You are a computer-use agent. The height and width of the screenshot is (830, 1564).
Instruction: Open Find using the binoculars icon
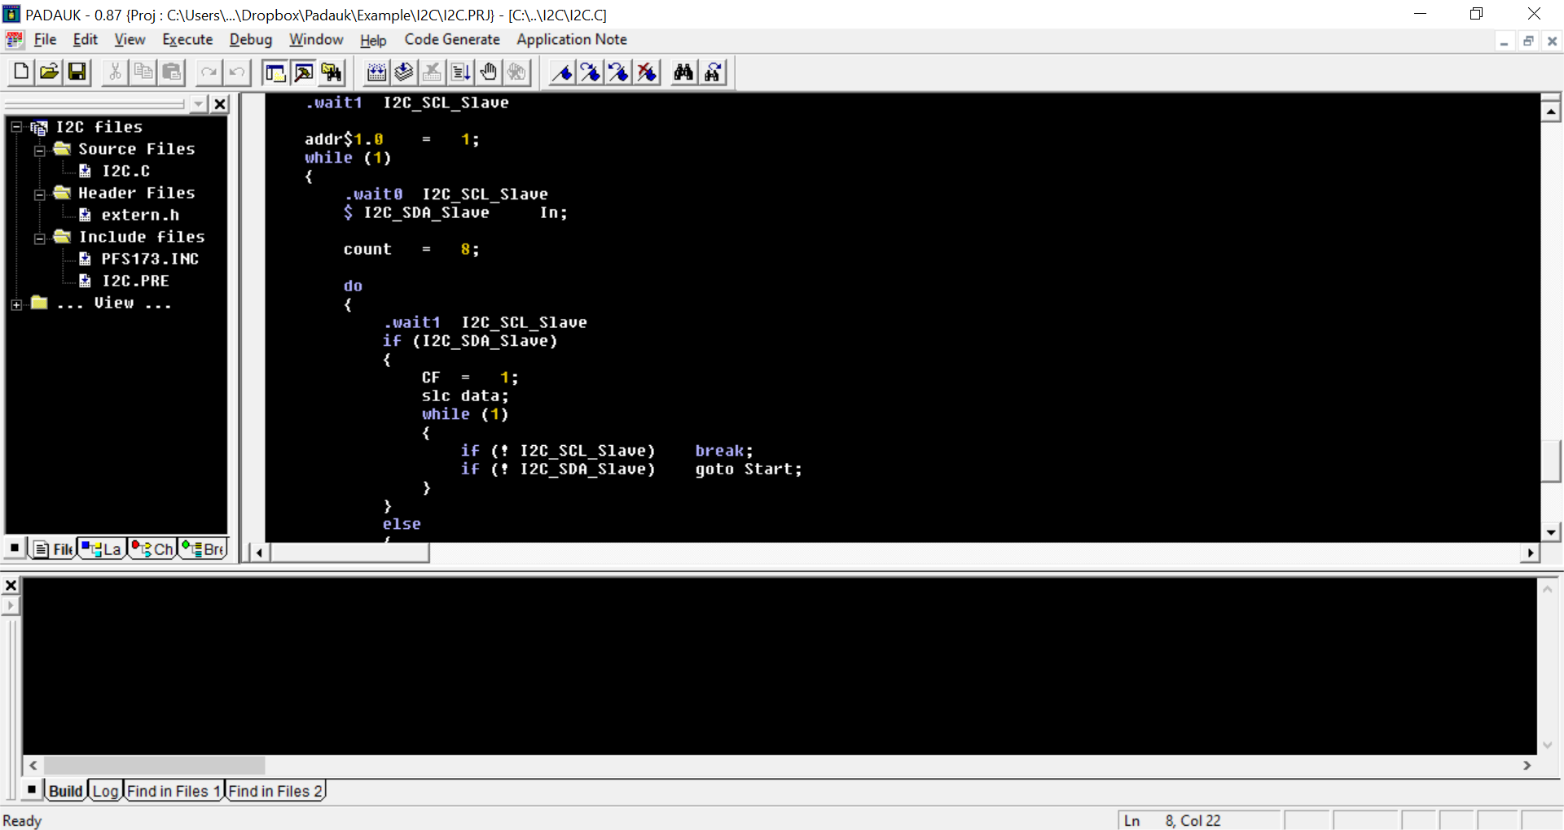(683, 72)
